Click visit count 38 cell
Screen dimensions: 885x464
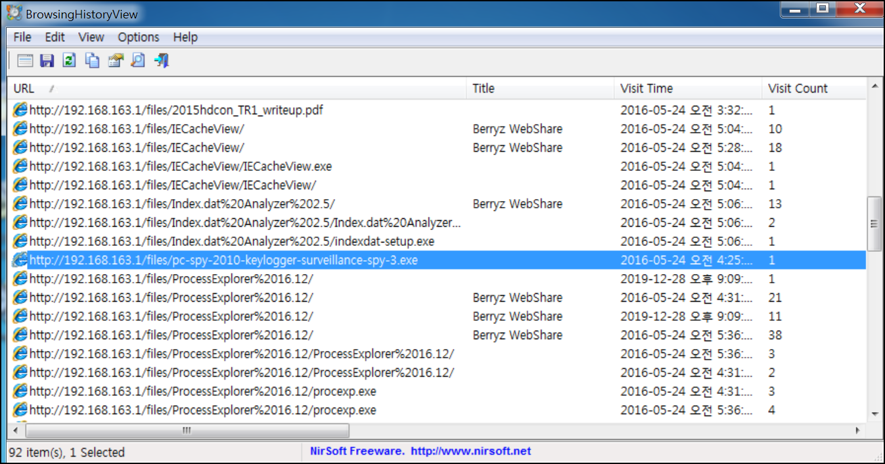(775, 335)
